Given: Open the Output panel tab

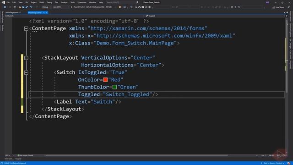Looking at the screenshot, I should point(18,159).
